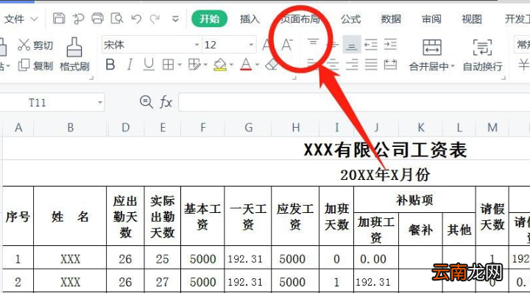The height and width of the screenshot is (293, 530).
Task: Click 合并居中 merge and center
Action: point(431,54)
